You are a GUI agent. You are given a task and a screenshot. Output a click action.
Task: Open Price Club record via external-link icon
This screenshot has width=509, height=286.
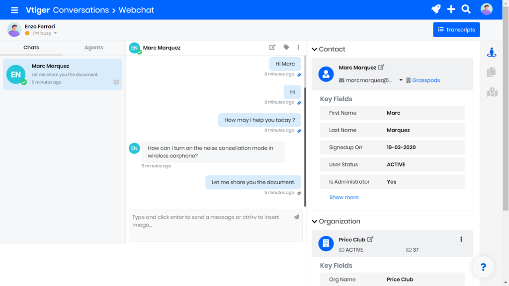click(x=370, y=239)
